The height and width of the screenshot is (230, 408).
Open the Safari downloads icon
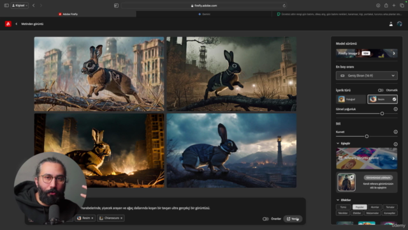pyautogui.click(x=378, y=6)
